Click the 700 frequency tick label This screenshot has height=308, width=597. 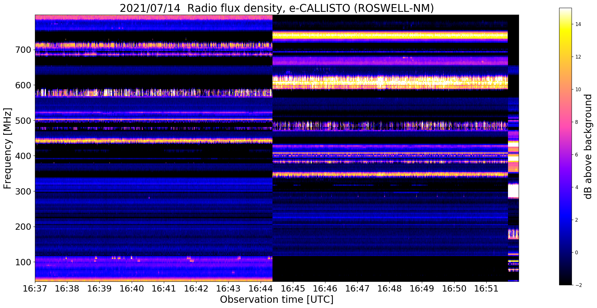(x=23, y=50)
